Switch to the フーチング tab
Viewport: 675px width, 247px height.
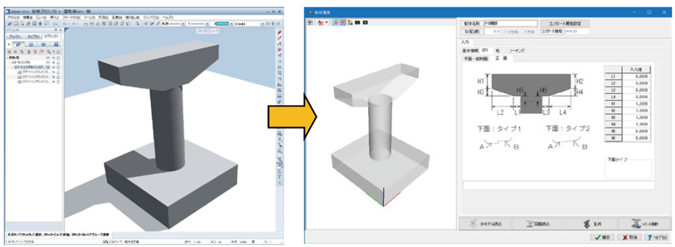516,50
